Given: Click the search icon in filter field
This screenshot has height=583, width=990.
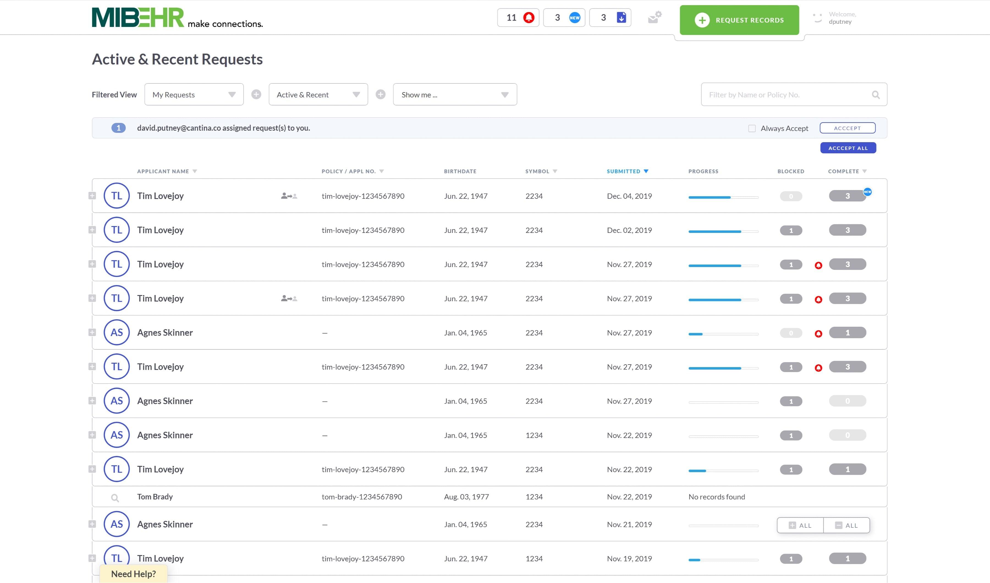Looking at the screenshot, I should (x=875, y=95).
